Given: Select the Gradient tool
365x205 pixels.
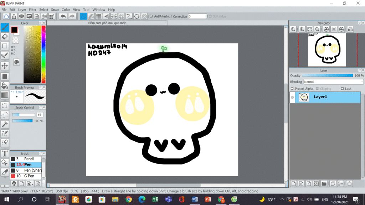Looking at the screenshot, I should [5, 95].
